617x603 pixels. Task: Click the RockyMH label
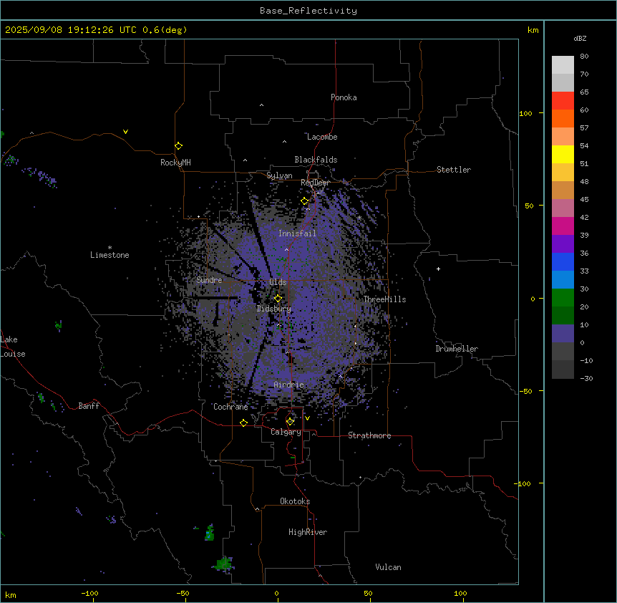coord(175,163)
